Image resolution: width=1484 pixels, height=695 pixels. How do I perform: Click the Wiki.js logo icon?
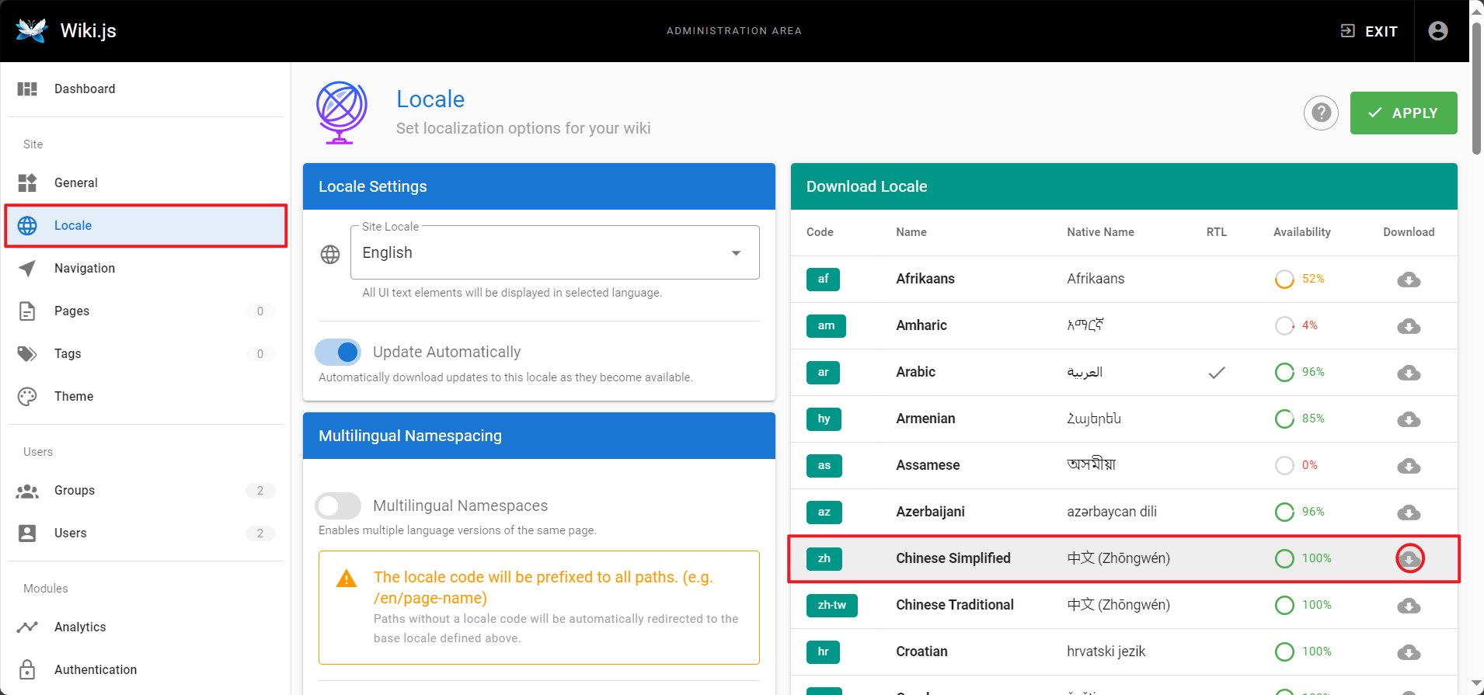click(x=32, y=30)
